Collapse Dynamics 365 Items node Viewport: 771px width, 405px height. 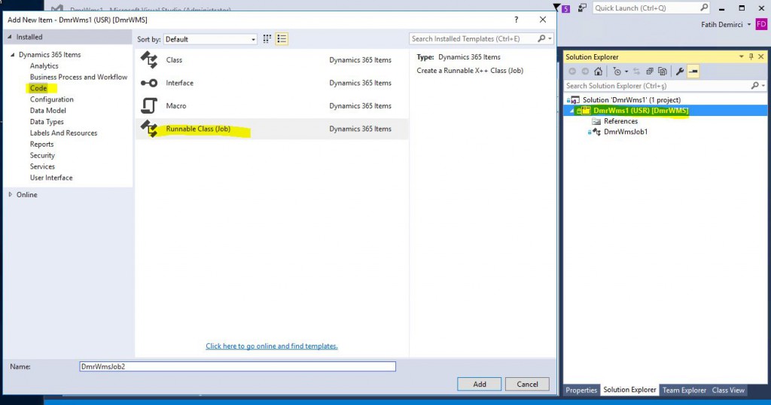(12, 54)
